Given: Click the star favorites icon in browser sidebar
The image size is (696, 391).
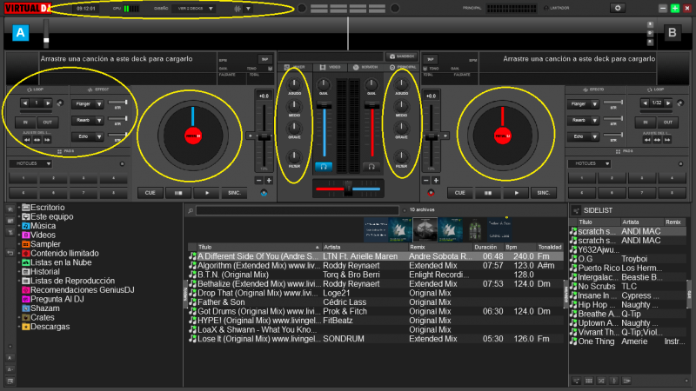Looking at the screenshot, I should tap(10, 209).
